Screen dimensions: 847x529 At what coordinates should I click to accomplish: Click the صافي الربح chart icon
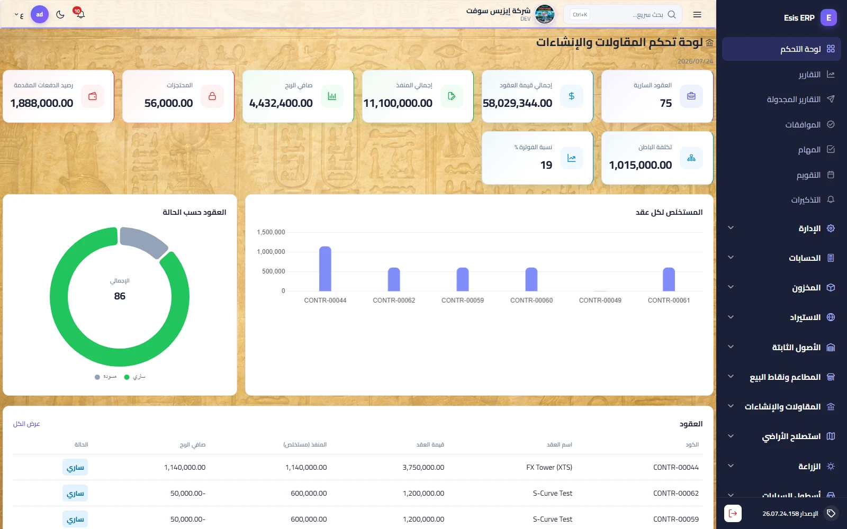[x=332, y=96]
